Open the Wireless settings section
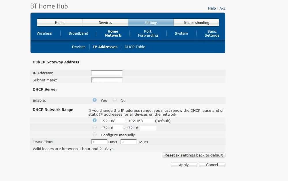The height and width of the screenshot is (181, 288). tap(44, 33)
